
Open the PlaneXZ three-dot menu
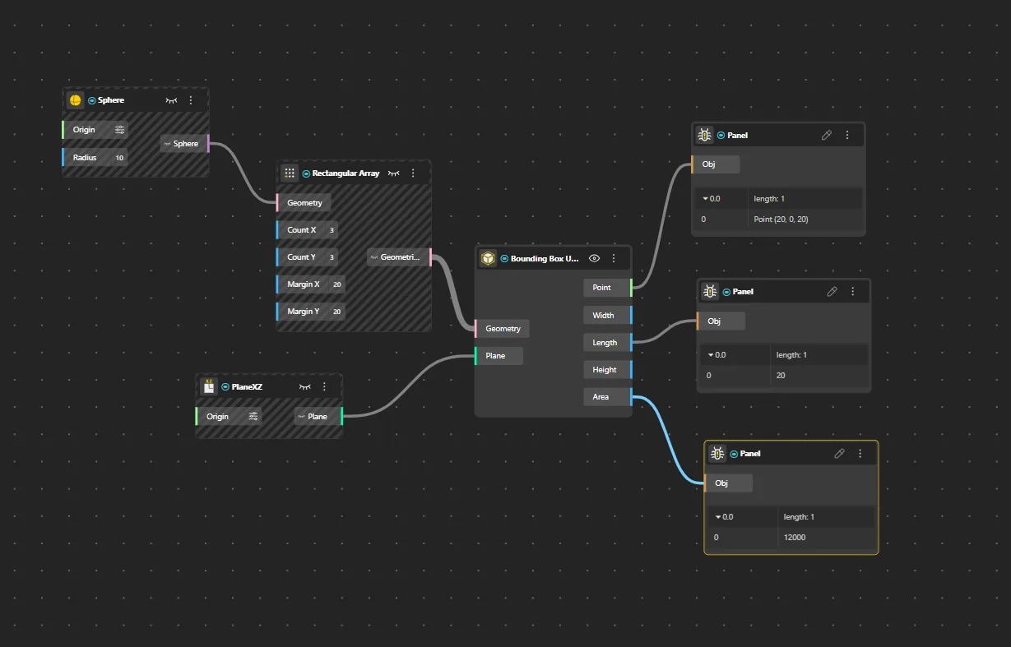(324, 386)
